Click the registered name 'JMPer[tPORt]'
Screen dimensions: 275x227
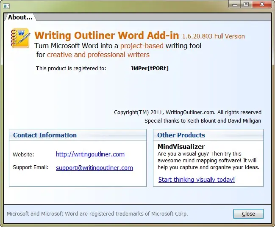150,68
